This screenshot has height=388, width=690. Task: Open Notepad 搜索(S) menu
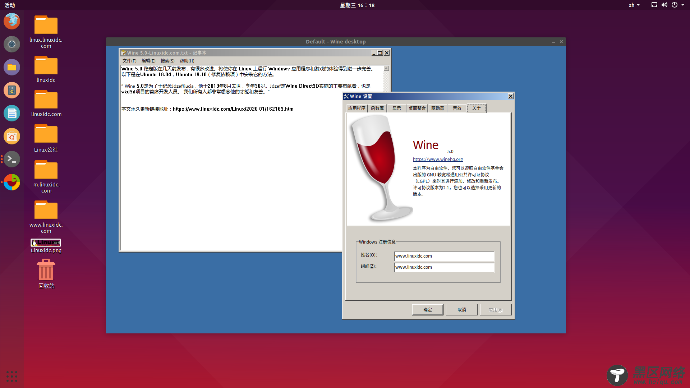tap(167, 61)
